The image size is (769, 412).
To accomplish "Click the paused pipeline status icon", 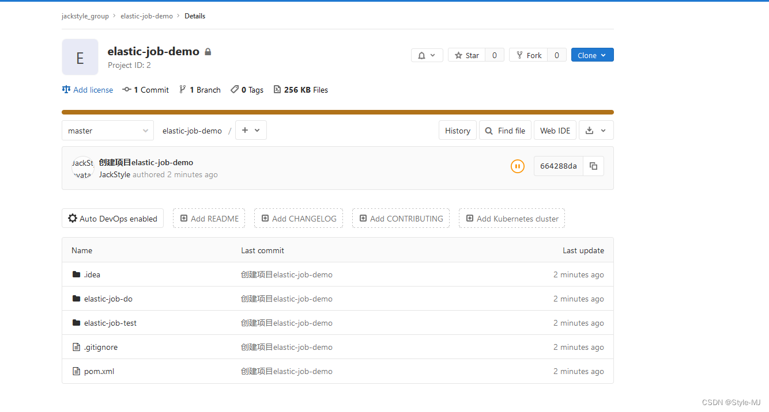I will click(518, 166).
